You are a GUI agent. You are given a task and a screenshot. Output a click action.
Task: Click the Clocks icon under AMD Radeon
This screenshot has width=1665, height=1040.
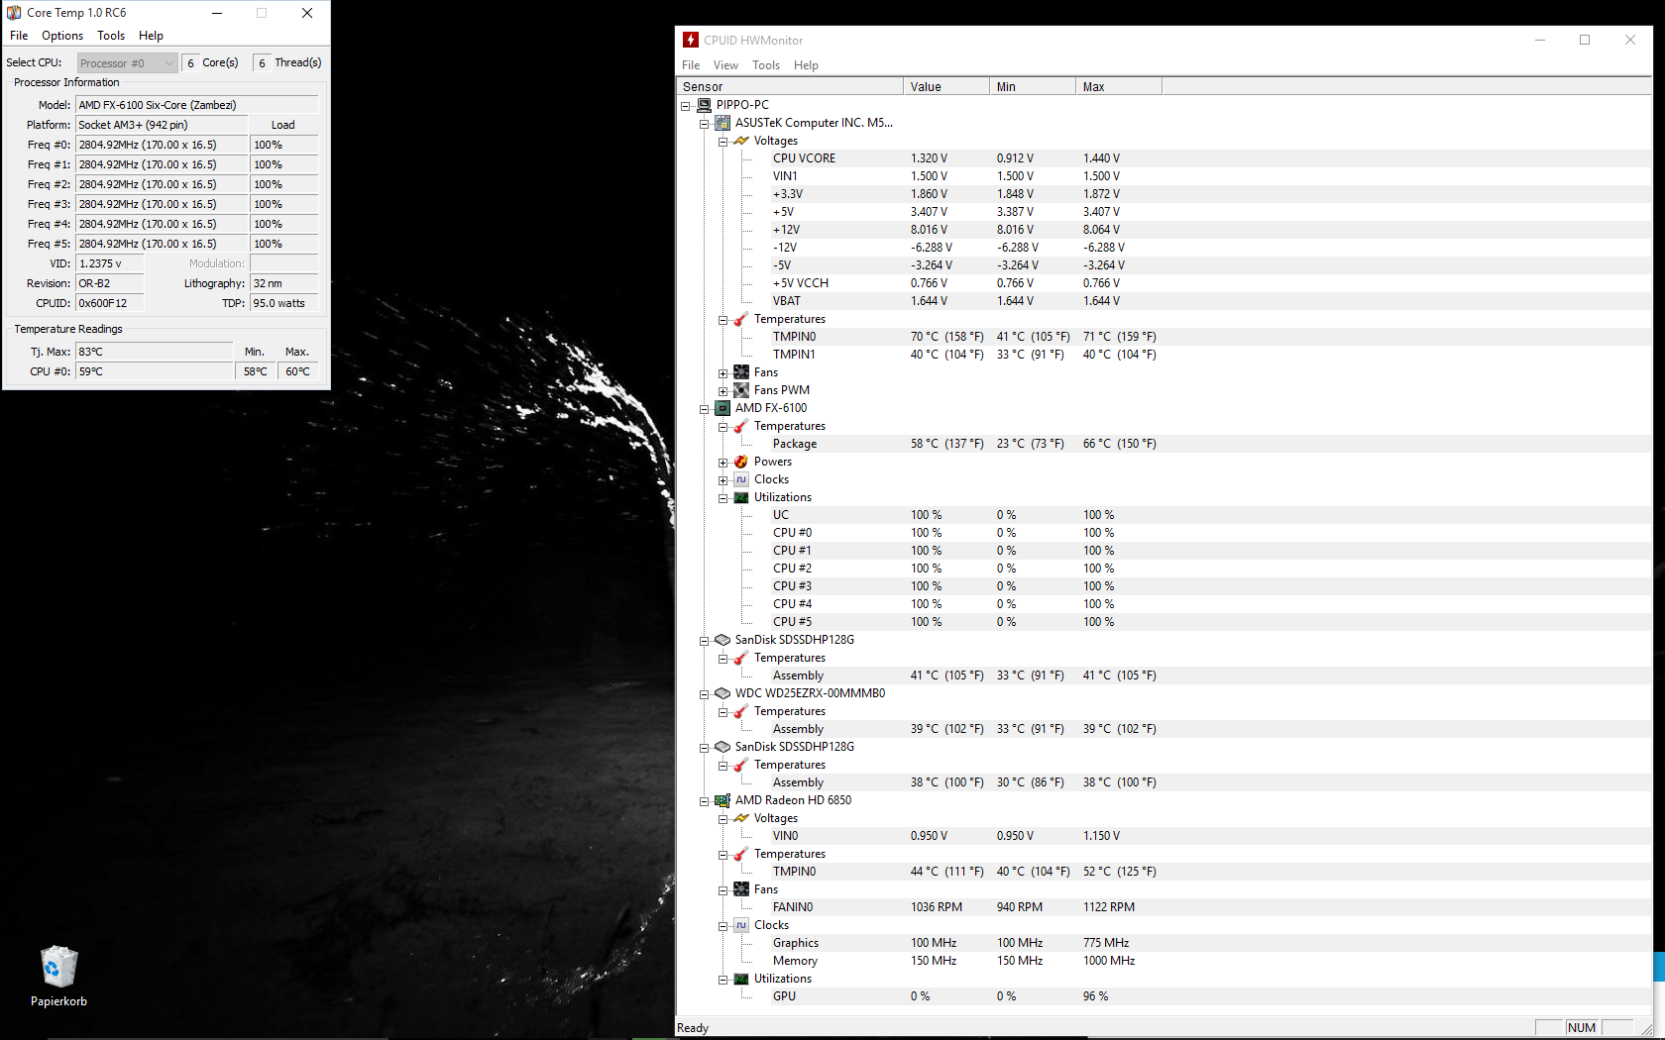(x=741, y=925)
